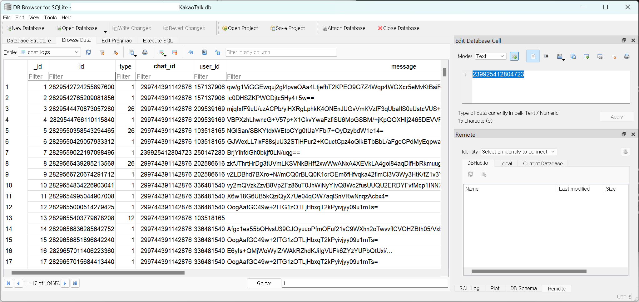Screen dimensions: 639x302
Task: Click Write Changes button
Action: click(x=132, y=28)
